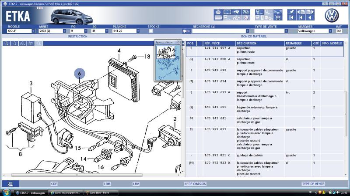Viewport: 350px width, 196px height.
Task: Open the SG dropdown showing 41
Action: click(107, 31)
